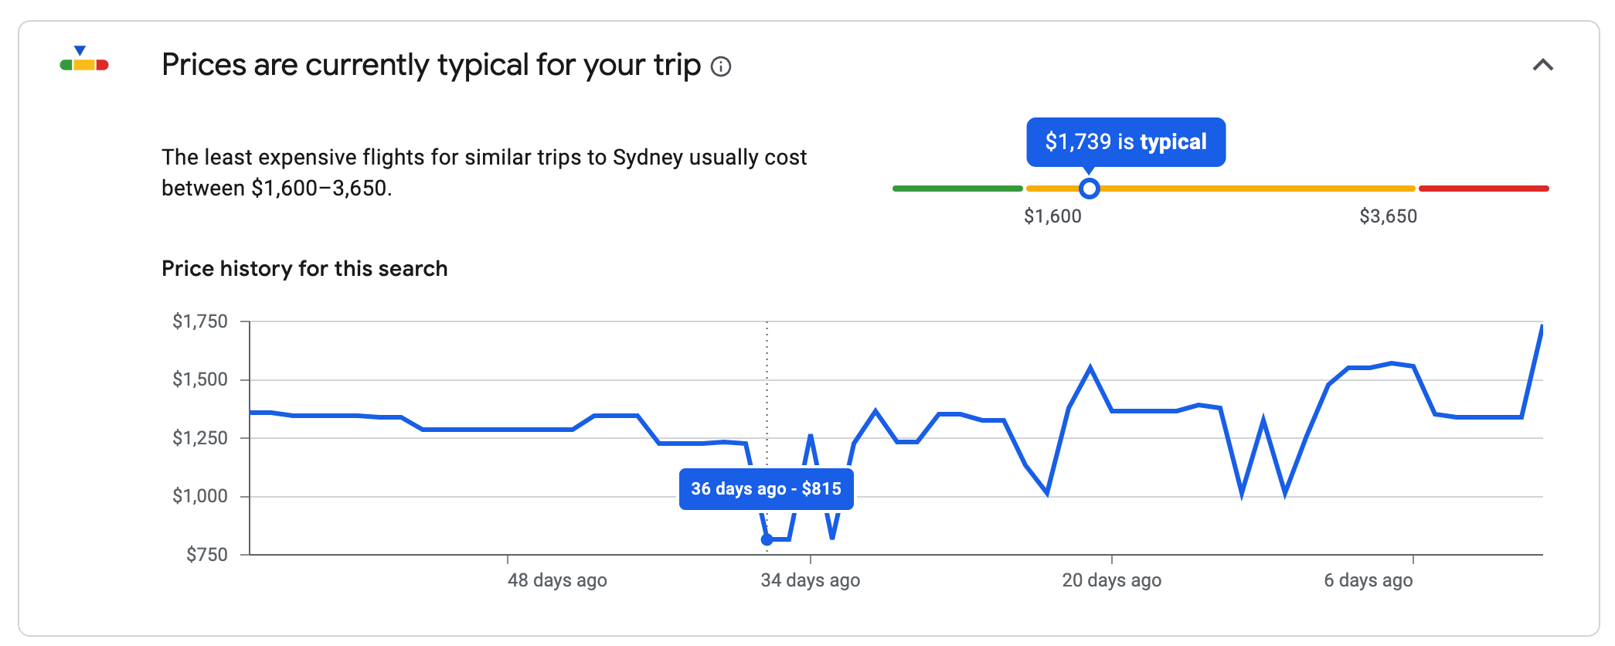Screen dimensions: 1615x646
Task: Click the $3,650 label under the range bar
Action: point(1388,216)
